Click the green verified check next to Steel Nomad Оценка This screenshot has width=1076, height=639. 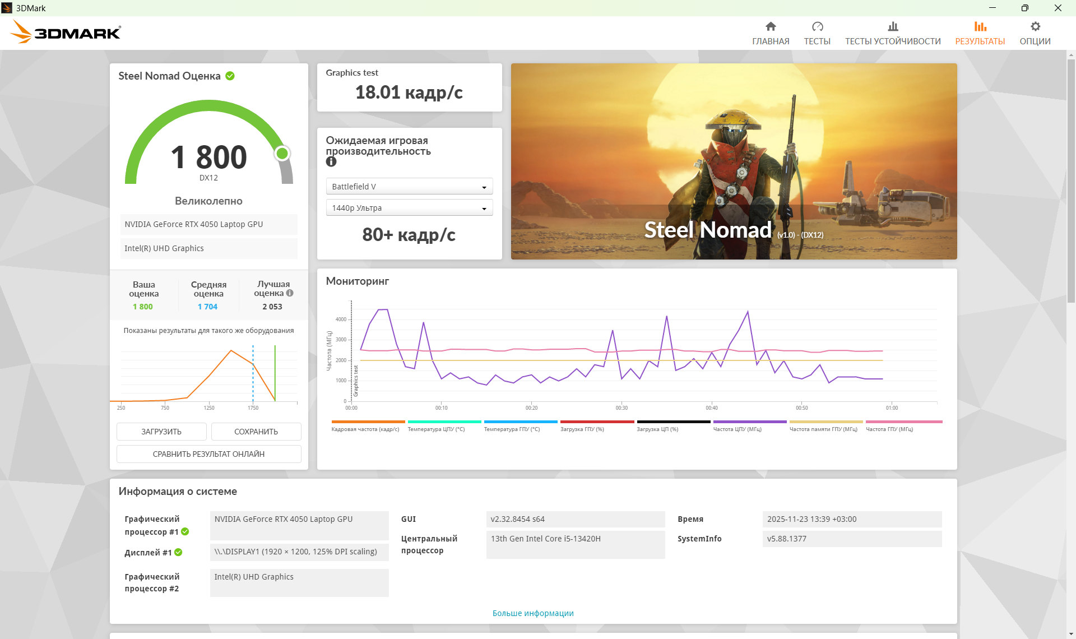230,76
